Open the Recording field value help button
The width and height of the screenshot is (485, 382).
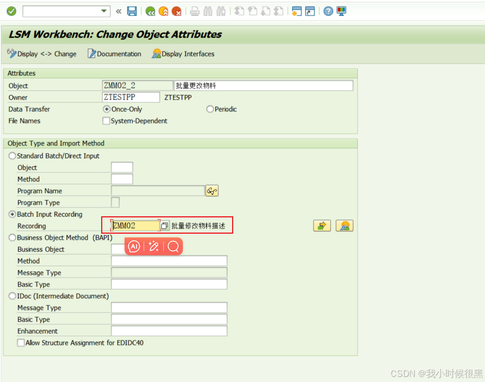165,226
